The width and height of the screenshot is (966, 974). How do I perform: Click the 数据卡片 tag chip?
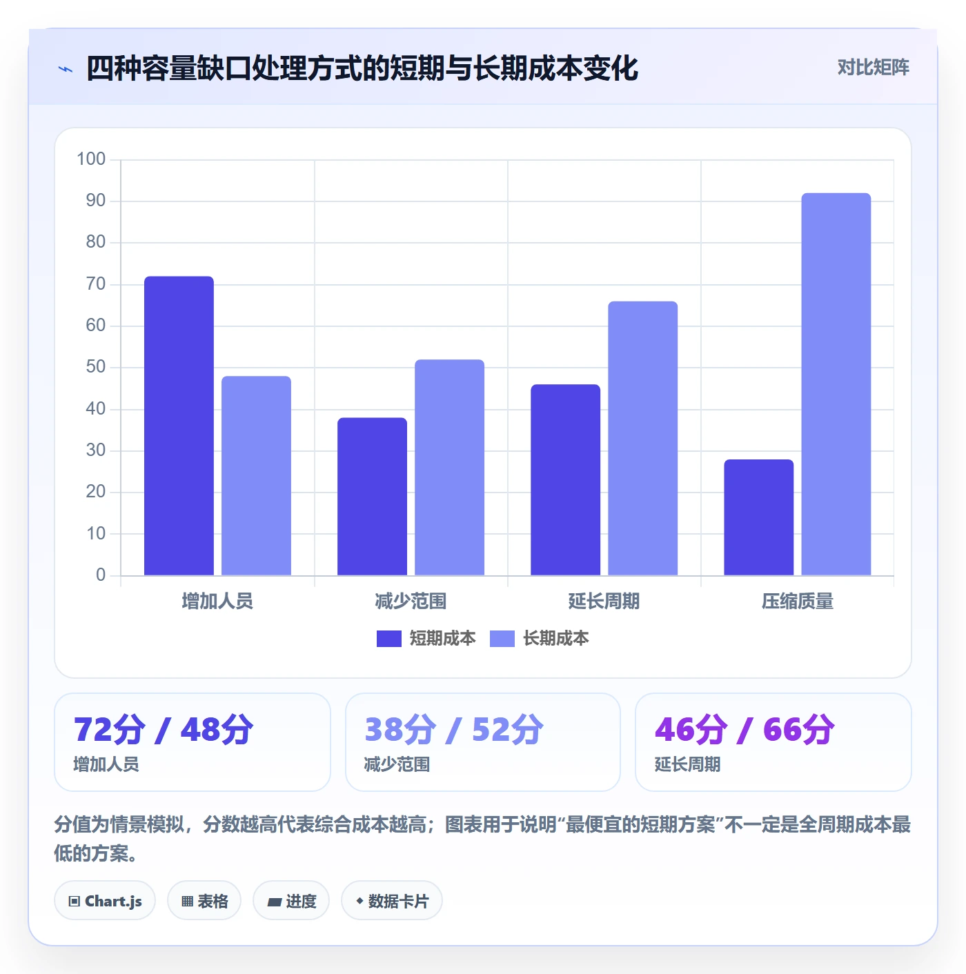click(392, 901)
